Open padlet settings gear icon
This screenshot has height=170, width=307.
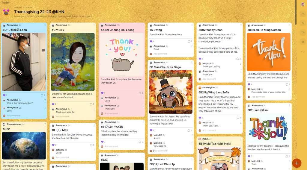coord(303,42)
